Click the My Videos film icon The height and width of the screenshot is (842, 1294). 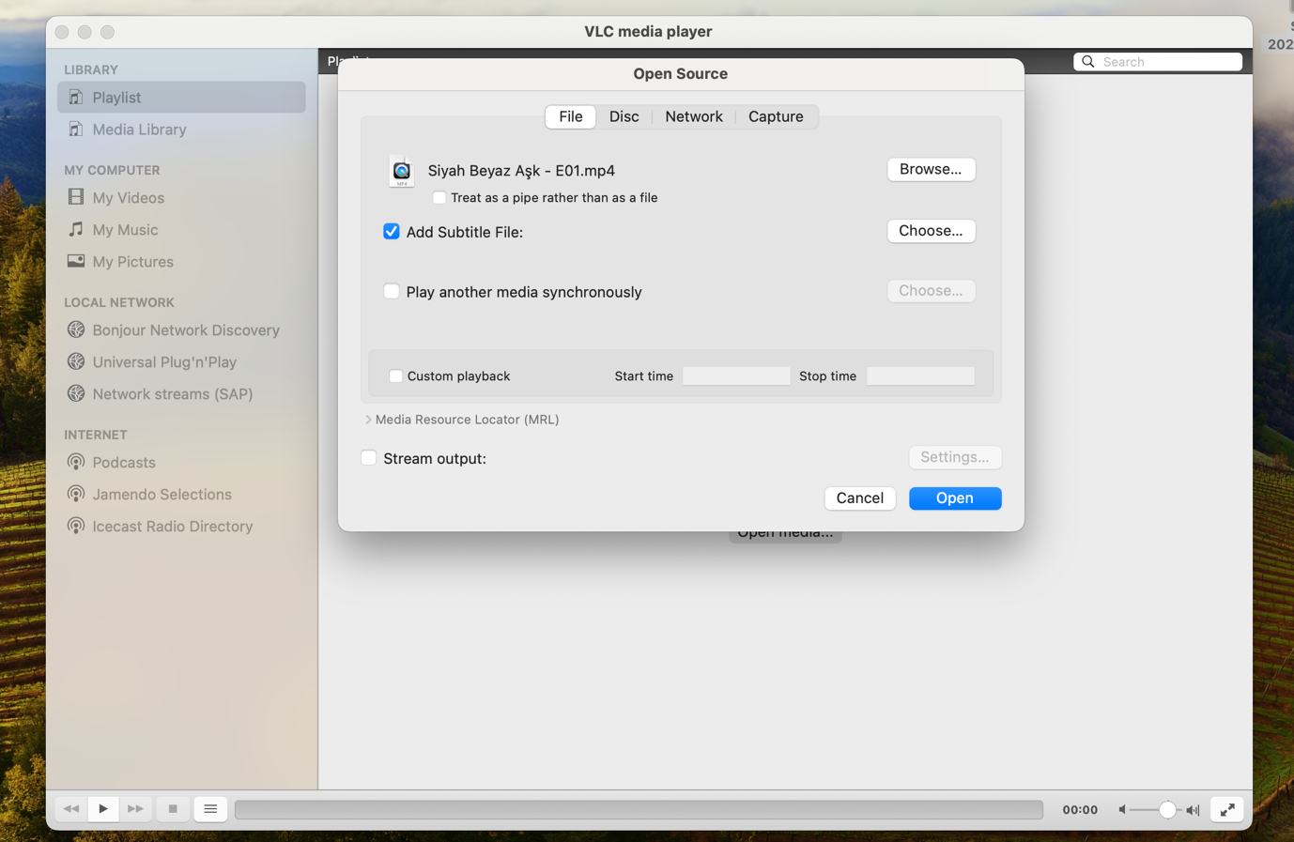coord(76,197)
